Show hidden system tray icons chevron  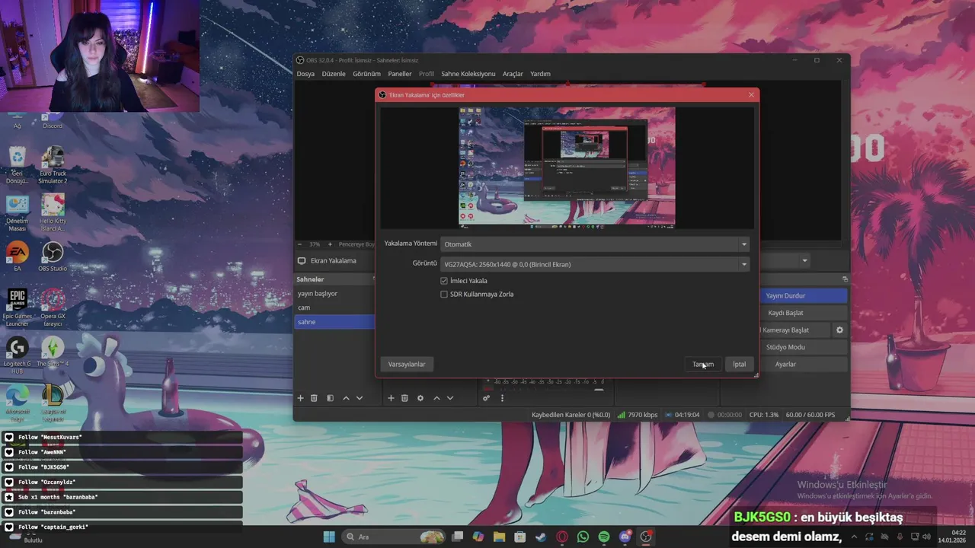[x=852, y=537]
